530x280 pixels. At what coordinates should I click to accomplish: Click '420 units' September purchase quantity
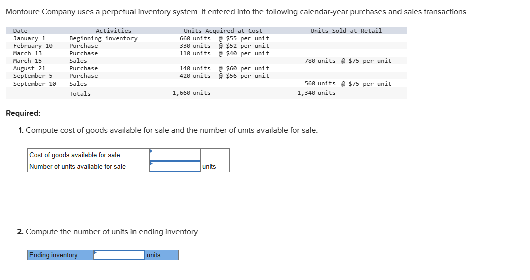pyautogui.click(x=195, y=76)
